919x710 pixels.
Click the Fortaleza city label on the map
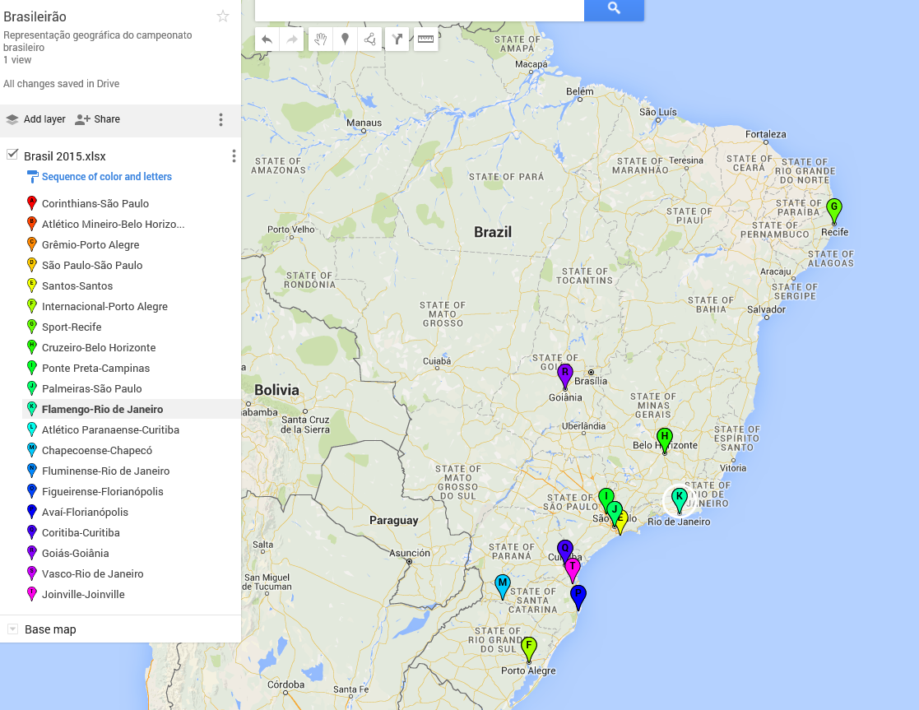[765, 134]
